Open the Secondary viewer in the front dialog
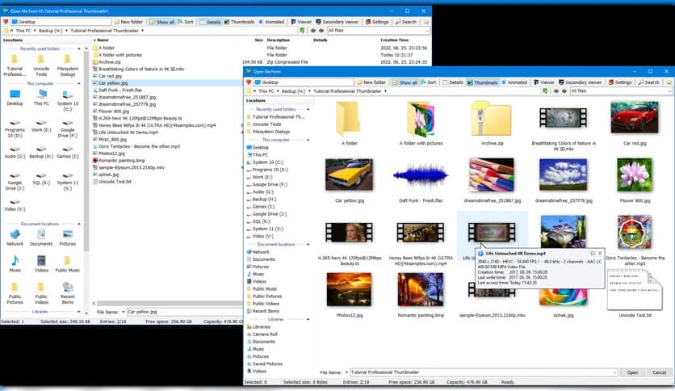The height and width of the screenshot is (391, 675). 579,82
